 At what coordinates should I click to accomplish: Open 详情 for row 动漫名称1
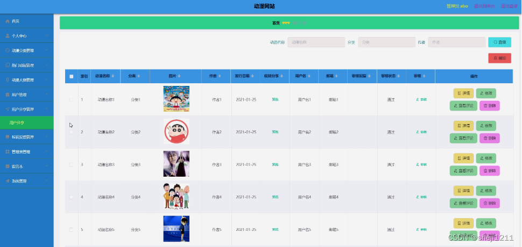463,93
